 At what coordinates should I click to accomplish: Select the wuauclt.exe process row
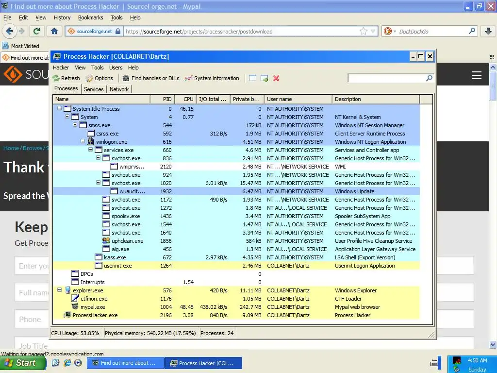click(236, 191)
